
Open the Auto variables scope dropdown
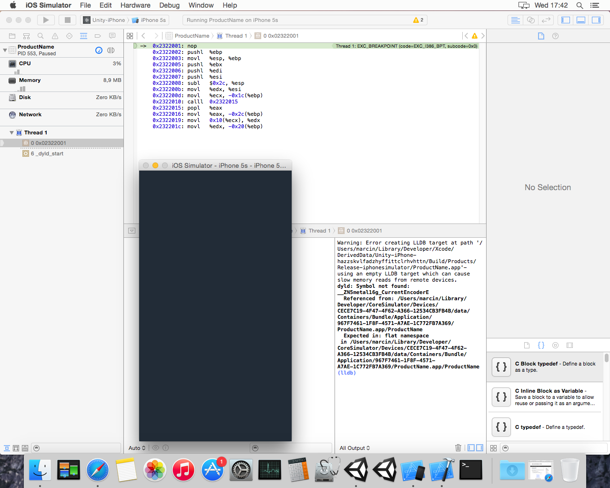point(137,448)
